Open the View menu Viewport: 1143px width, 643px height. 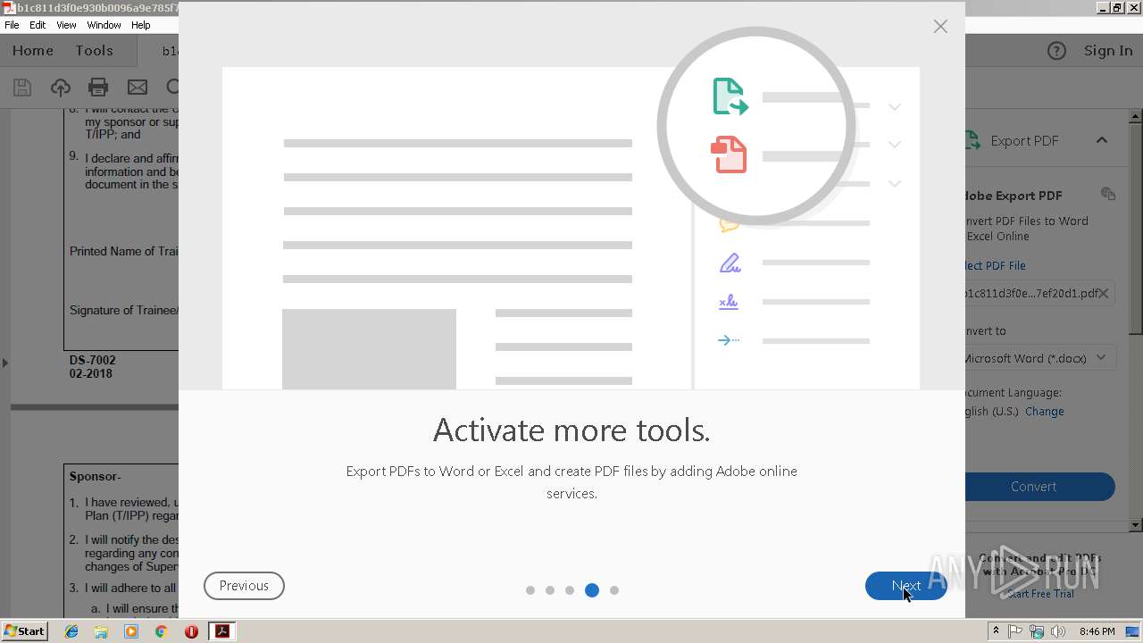(66, 25)
